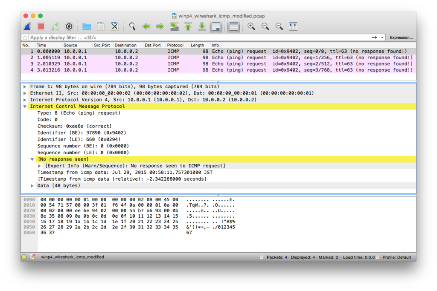Open expert information via yellow status dot
This screenshot has width=437, height=291.
[24, 257]
